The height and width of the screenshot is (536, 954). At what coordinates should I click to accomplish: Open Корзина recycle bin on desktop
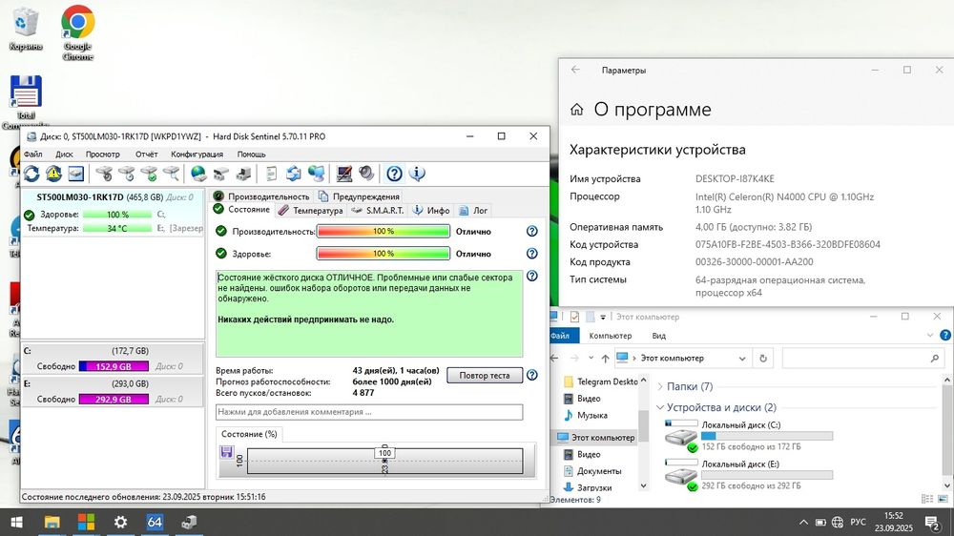coord(26,29)
